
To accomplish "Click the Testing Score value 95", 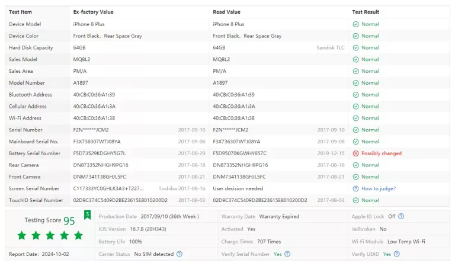I will 69,221.
